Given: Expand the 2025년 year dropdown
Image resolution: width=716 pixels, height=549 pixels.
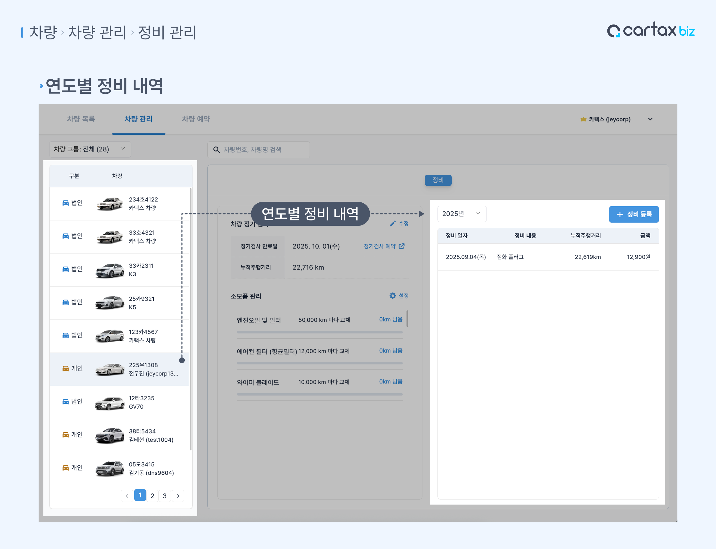Looking at the screenshot, I should tap(461, 214).
